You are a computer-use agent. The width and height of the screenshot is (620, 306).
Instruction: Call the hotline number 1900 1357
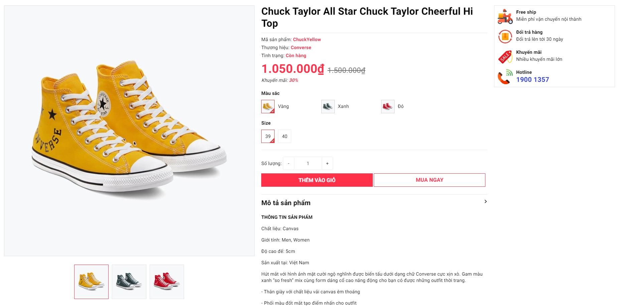click(532, 80)
